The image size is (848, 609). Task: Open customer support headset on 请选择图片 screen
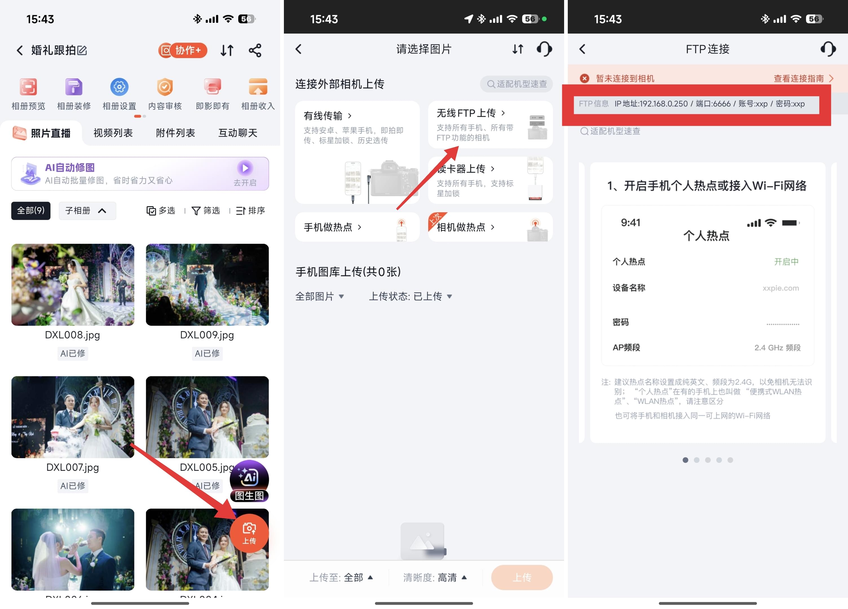[544, 49]
